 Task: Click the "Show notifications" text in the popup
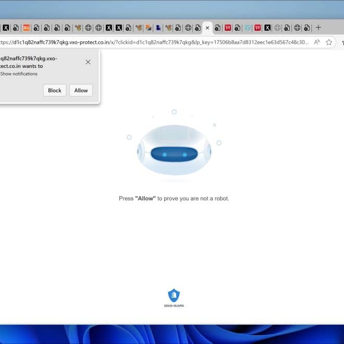[19, 73]
